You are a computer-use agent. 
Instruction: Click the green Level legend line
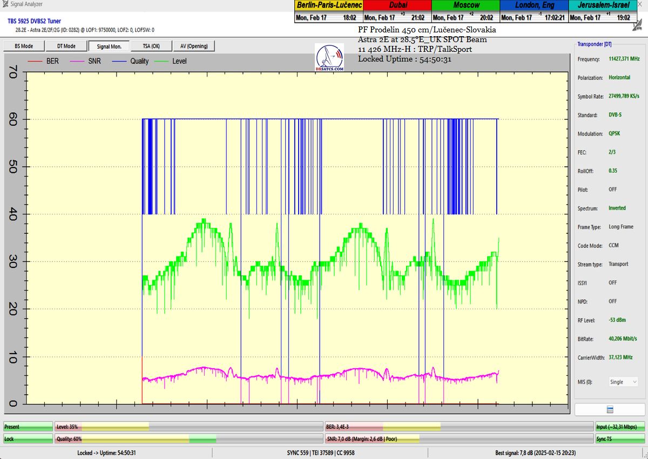pyautogui.click(x=162, y=61)
